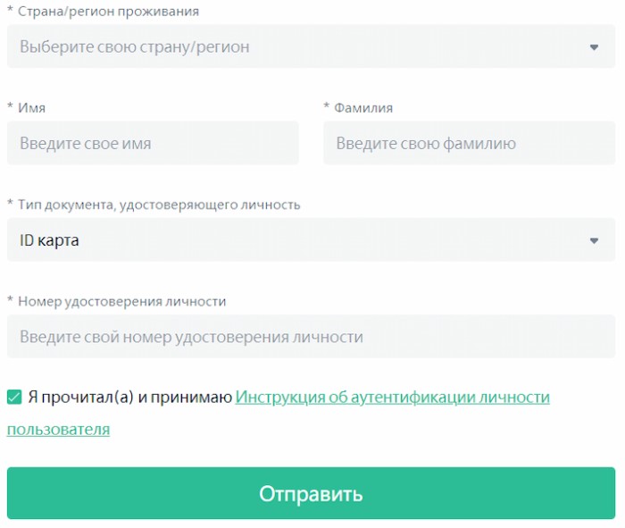Click the 'Страна/регион проживания' label
Viewport: 625px width, 528px height.
pyautogui.click(x=108, y=11)
